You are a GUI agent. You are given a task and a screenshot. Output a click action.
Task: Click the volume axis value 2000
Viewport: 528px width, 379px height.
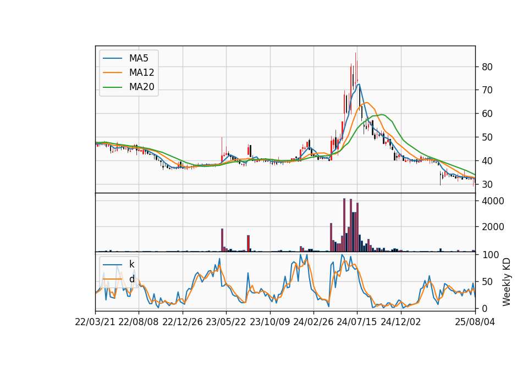point(493,227)
